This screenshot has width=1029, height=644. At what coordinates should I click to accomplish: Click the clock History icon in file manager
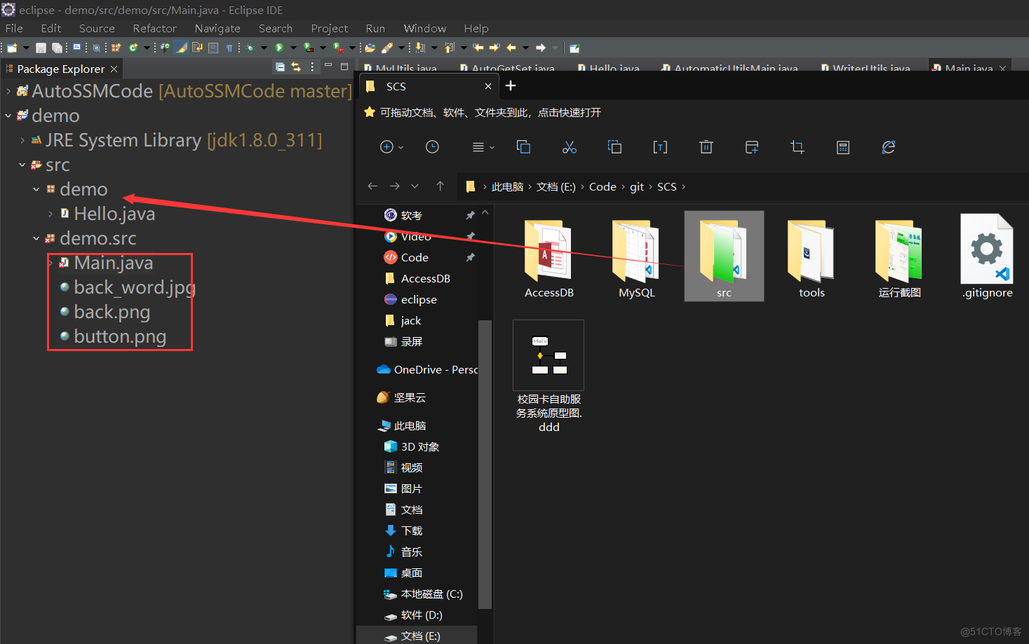point(432,147)
